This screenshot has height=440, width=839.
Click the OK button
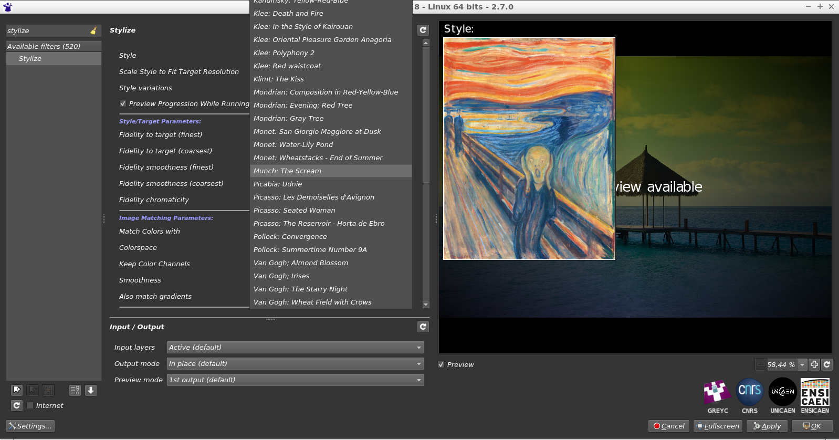(x=812, y=426)
